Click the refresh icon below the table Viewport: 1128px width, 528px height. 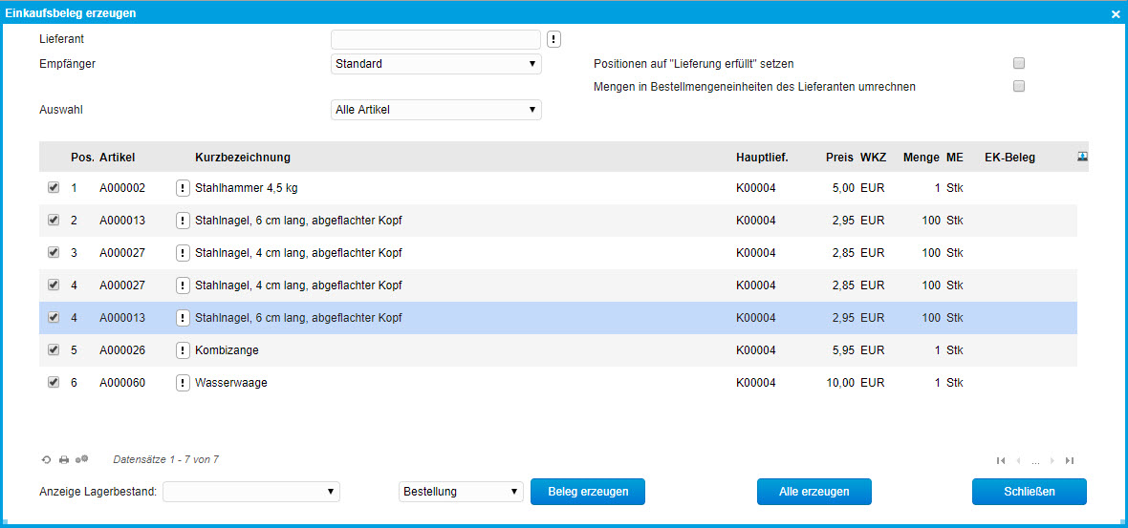[x=46, y=460]
